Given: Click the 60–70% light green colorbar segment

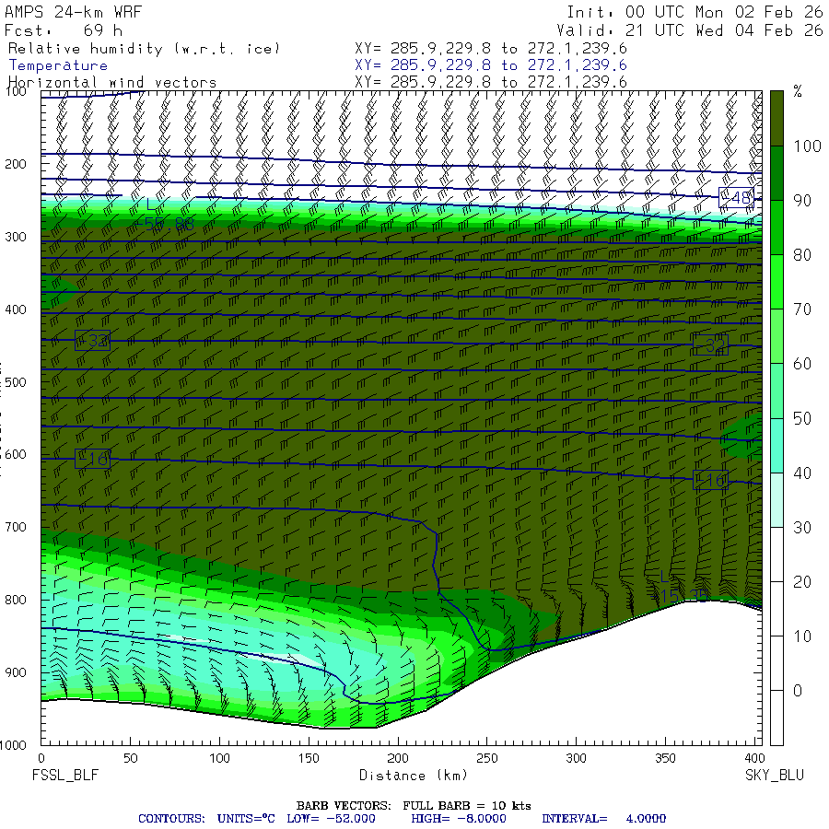Looking at the screenshot, I should pyautogui.click(x=776, y=336).
